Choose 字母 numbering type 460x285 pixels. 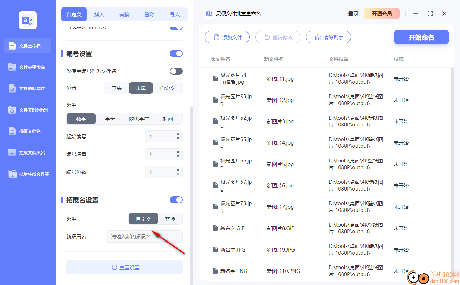110,119
